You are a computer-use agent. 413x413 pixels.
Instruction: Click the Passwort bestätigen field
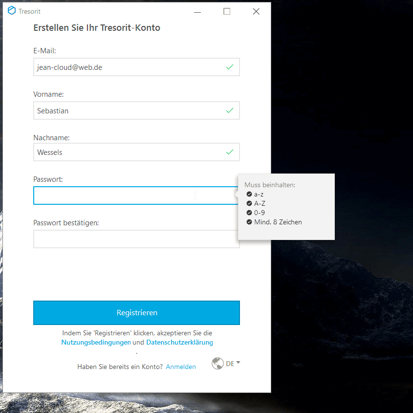pos(136,239)
